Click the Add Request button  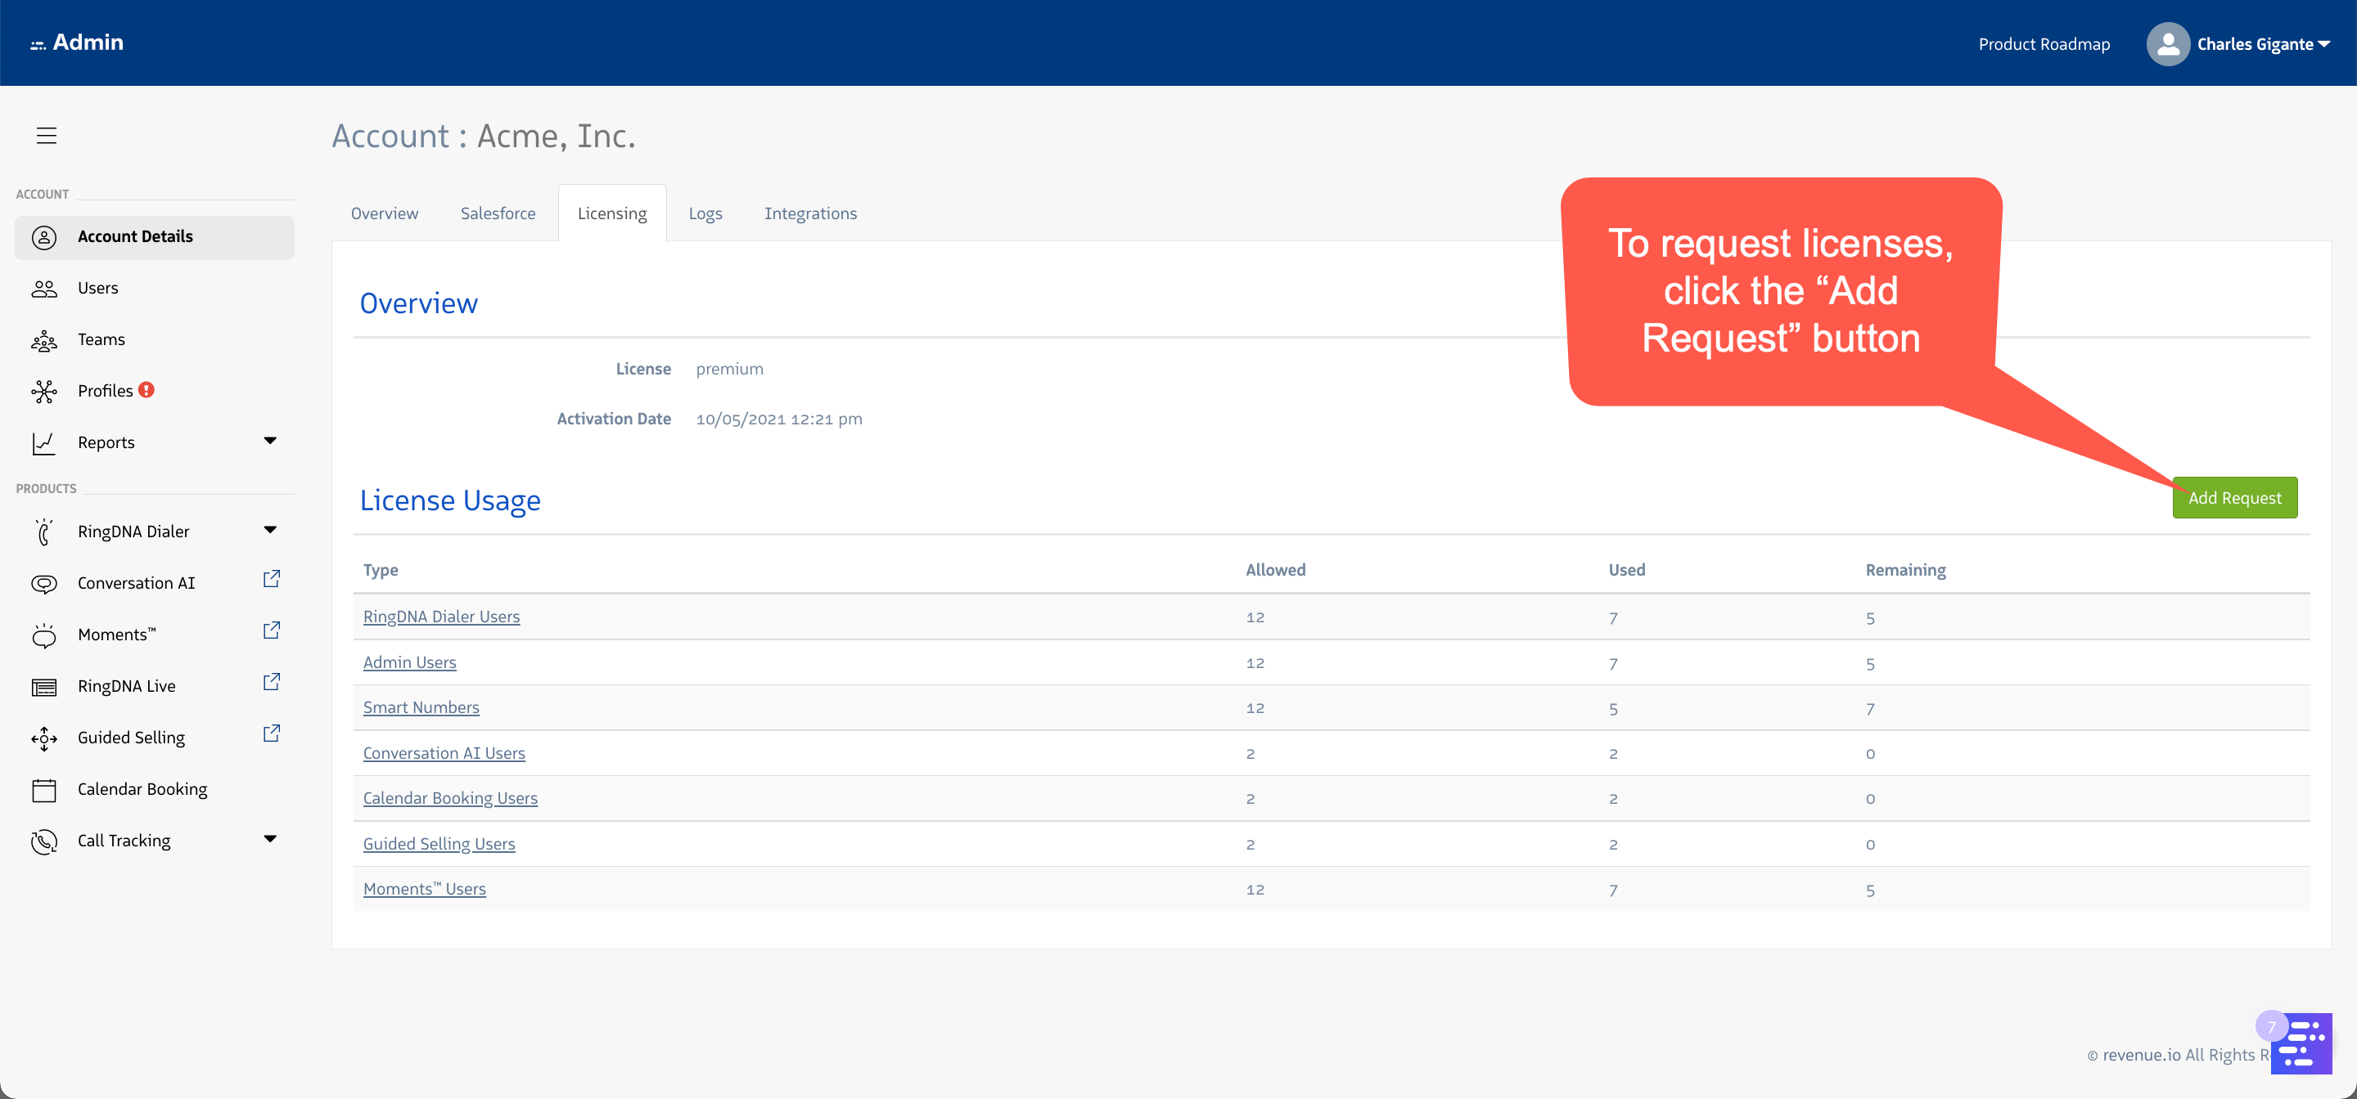click(x=2235, y=496)
